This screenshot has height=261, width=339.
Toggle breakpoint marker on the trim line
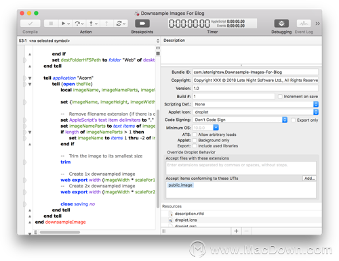tap(24, 162)
